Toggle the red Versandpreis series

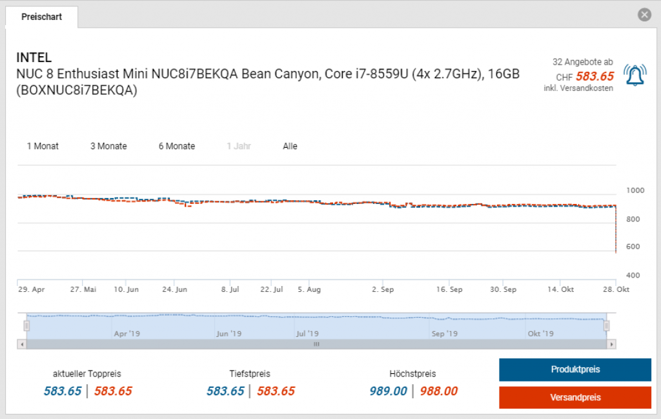click(x=575, y=397)
